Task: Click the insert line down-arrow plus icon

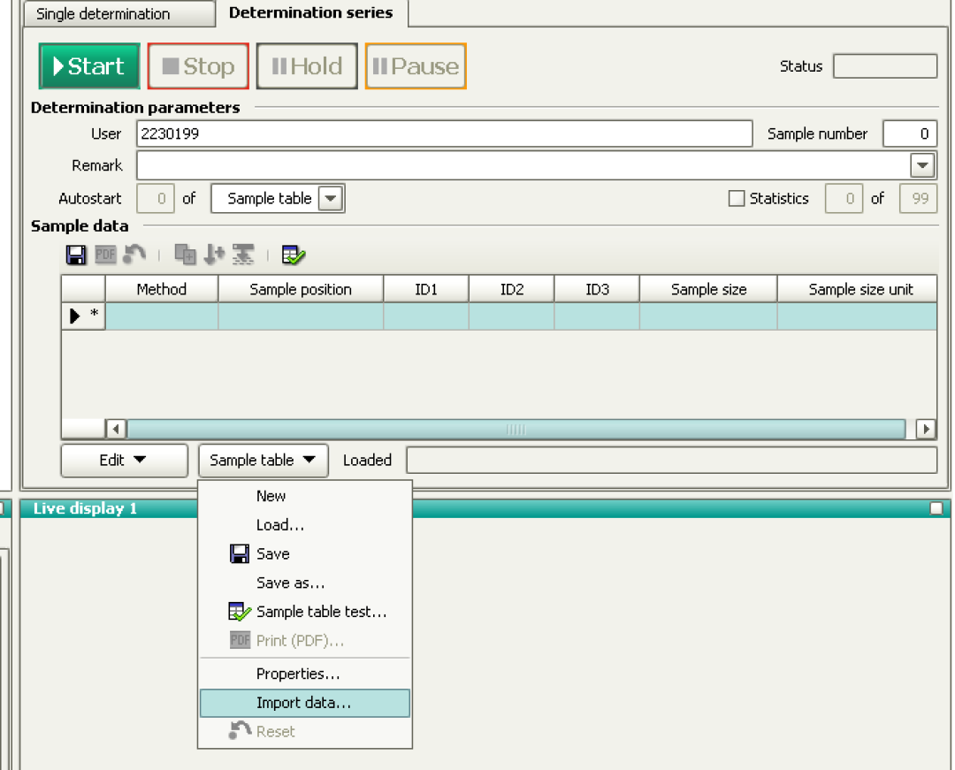Action: click(214, 255)
